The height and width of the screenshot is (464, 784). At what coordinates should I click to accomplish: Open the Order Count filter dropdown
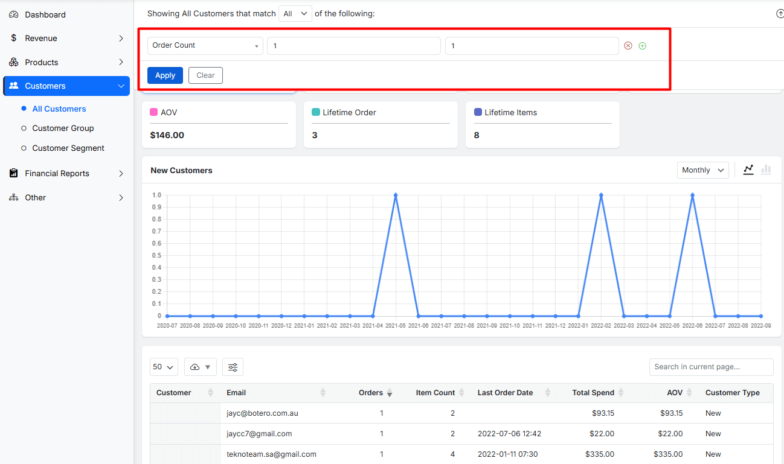click(x=205, y=46)
